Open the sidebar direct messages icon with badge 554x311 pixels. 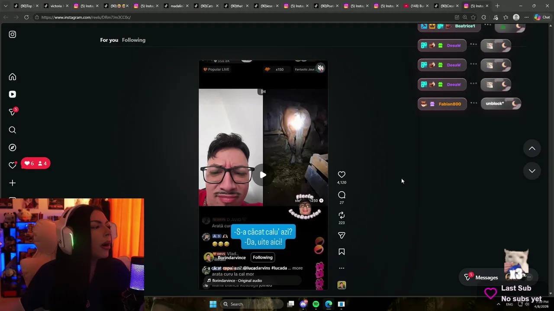click(x=13, y=112)
